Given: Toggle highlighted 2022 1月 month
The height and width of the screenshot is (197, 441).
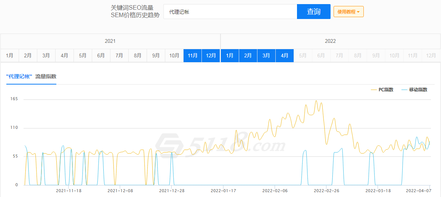Looking at the screenshot, I should [230, 55].
